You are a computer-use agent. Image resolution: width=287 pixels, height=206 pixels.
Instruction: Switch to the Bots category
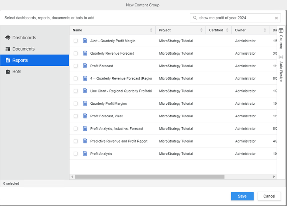pos(16,71)
